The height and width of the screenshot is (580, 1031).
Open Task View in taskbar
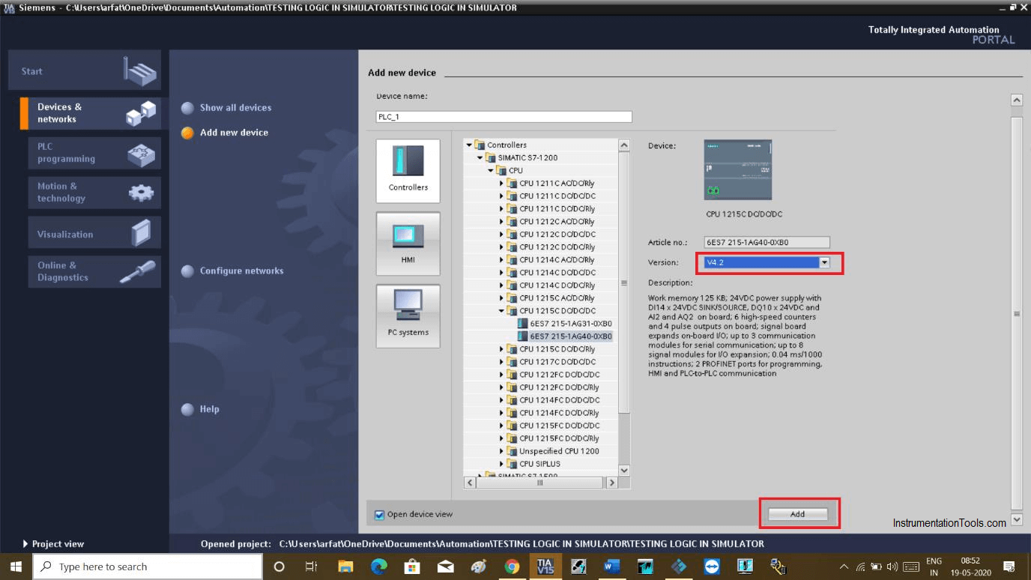(312, 567)
